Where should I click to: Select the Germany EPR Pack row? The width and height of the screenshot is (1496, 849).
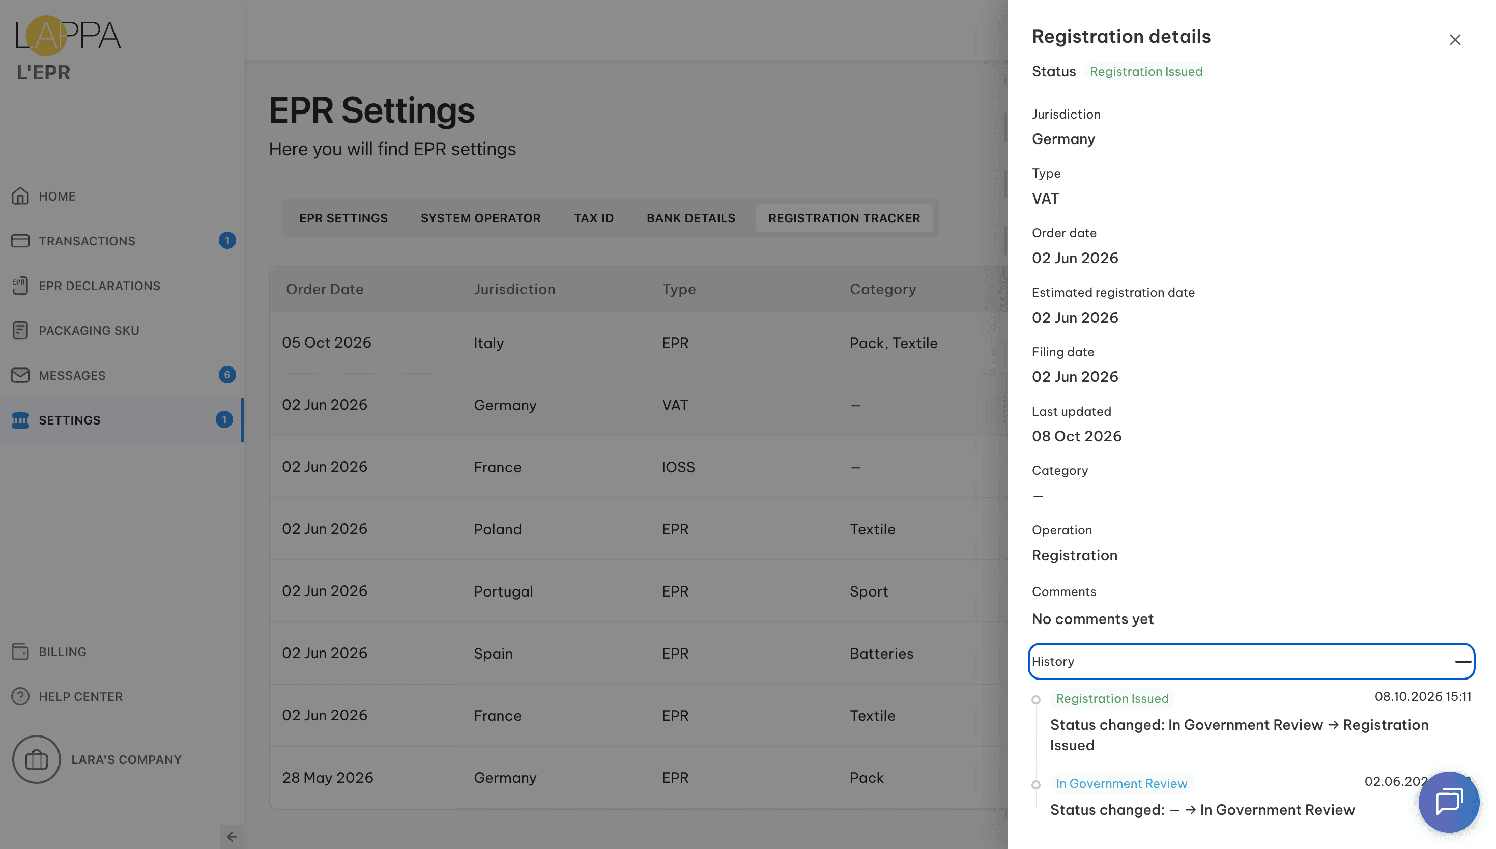[638, 777]
